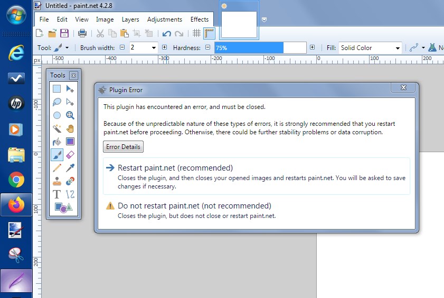The height and width of the screenshot is (298, 444).
Task: Close the Plugin Error dialog
Action: pyautogui.click(x=403, y=87)
